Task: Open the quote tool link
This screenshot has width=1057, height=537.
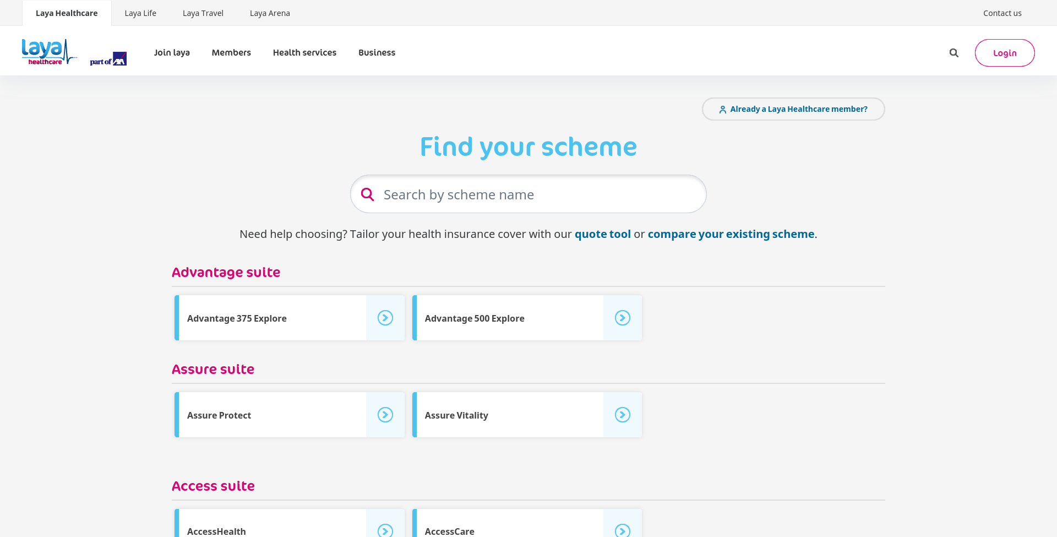Action: tap(602, 234)
